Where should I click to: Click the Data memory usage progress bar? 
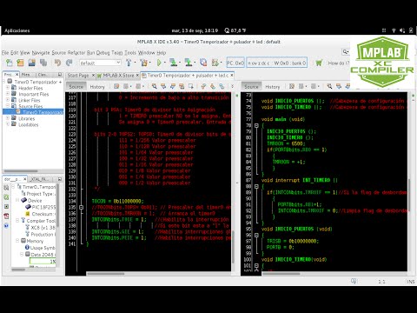point(43,261)
